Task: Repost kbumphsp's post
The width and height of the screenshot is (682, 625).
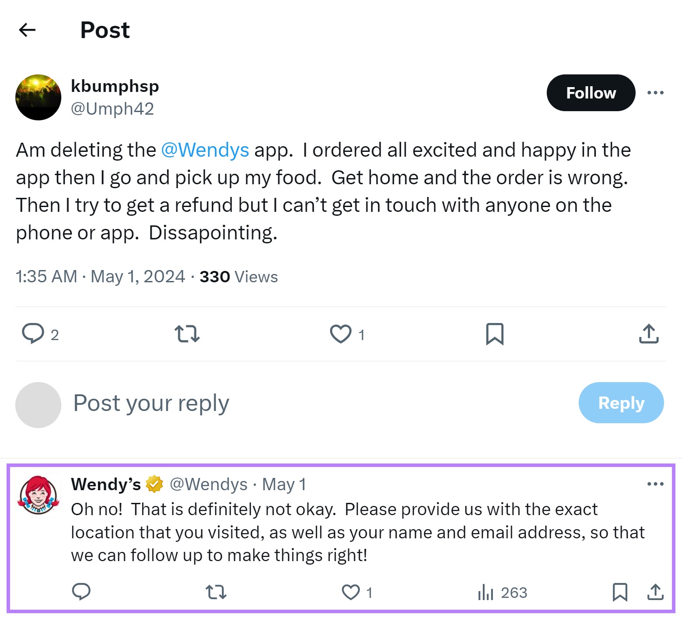Action: (x=187, y=334)
